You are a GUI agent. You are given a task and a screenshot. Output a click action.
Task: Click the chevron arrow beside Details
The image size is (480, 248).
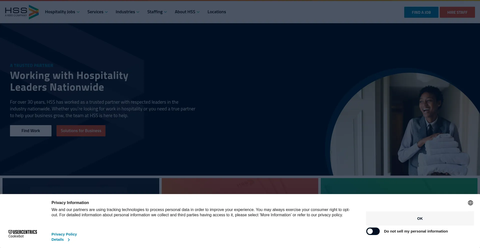(x=69, y=240)
